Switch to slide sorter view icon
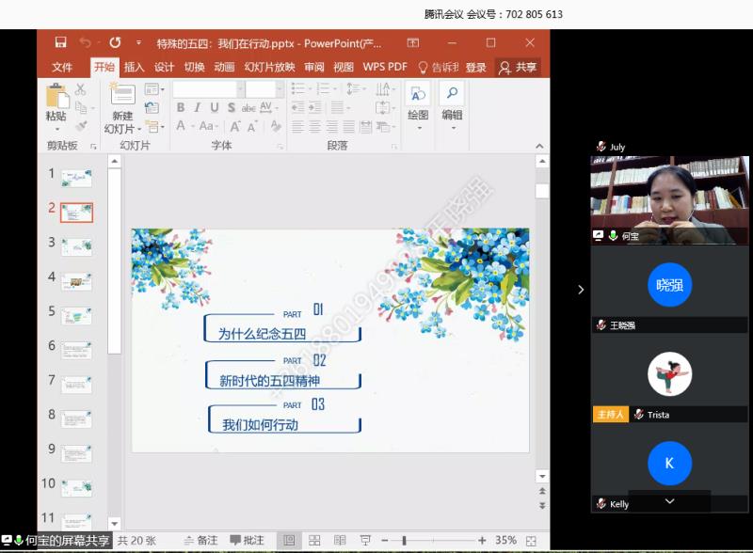The width and height of the screenshot is (753, 553). (314, 541)
